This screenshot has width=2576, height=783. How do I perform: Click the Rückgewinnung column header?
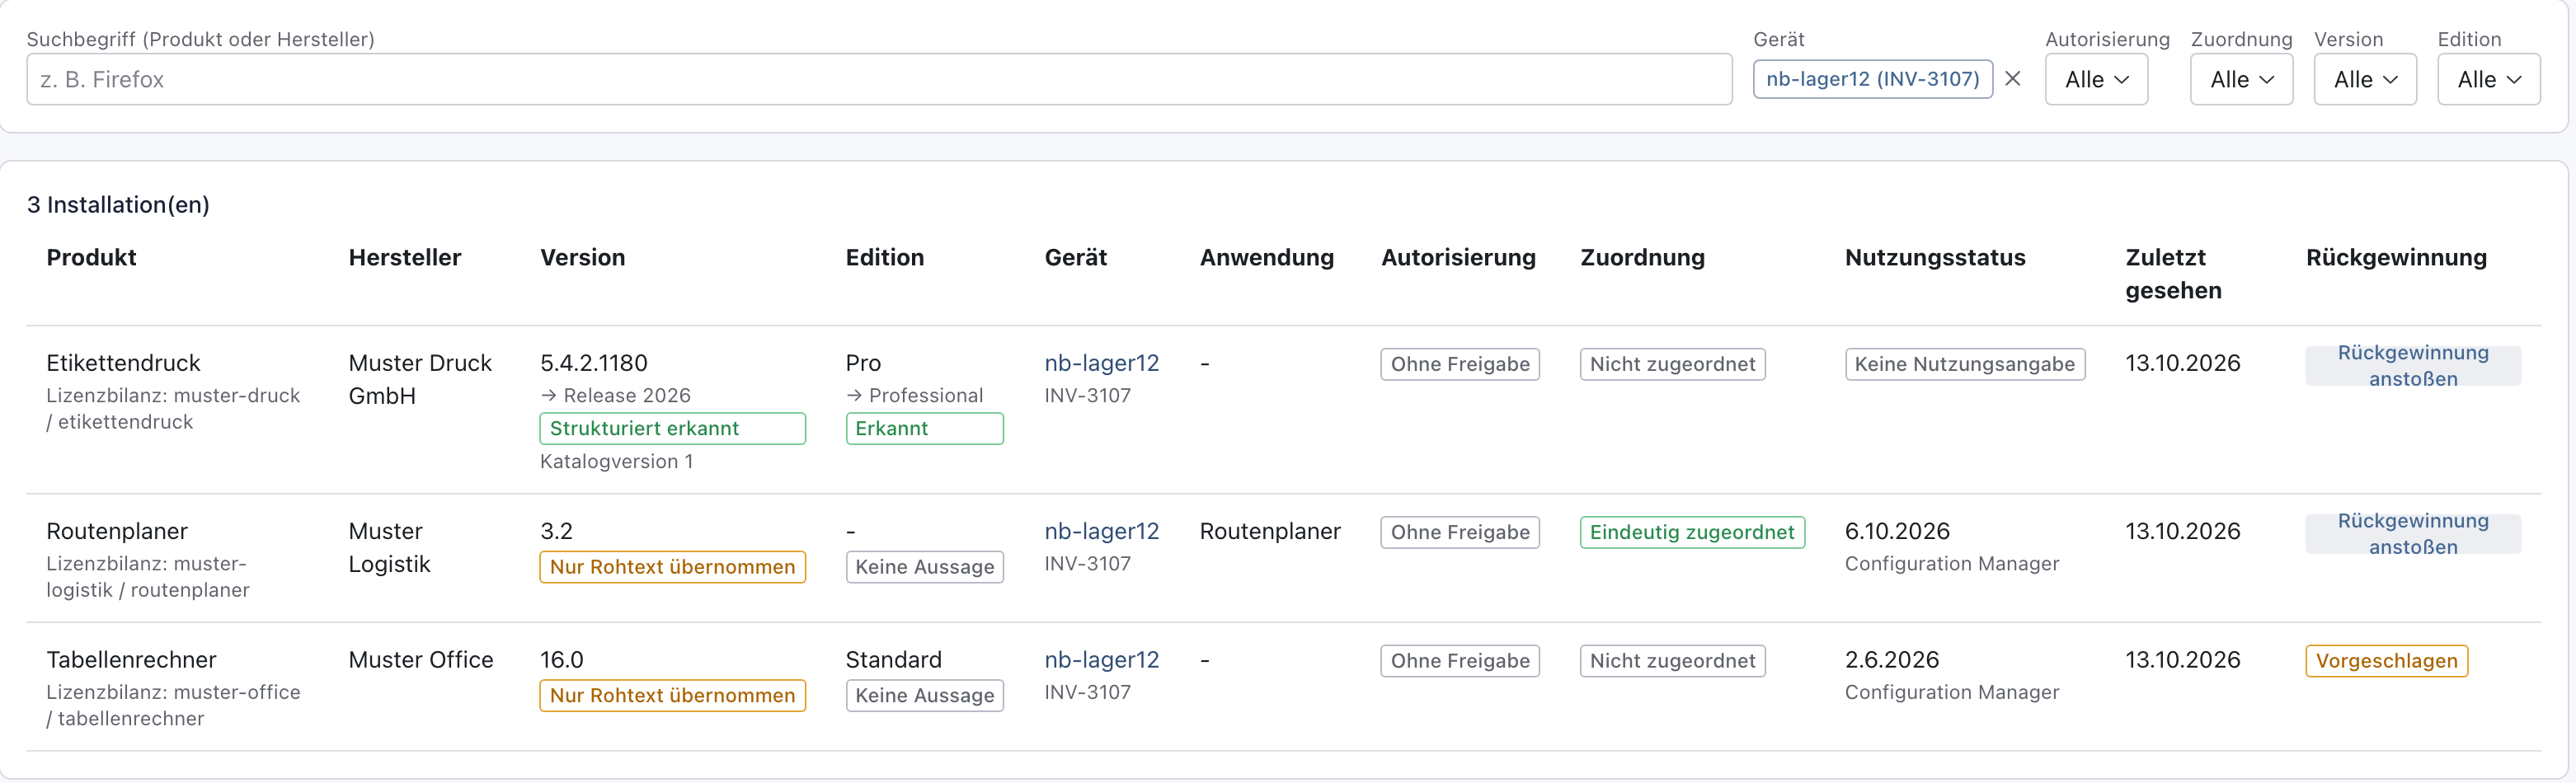pos(2396,257)
